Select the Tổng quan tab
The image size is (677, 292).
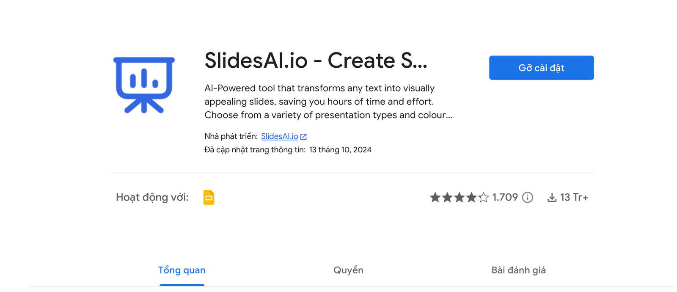tap(182, 270)
